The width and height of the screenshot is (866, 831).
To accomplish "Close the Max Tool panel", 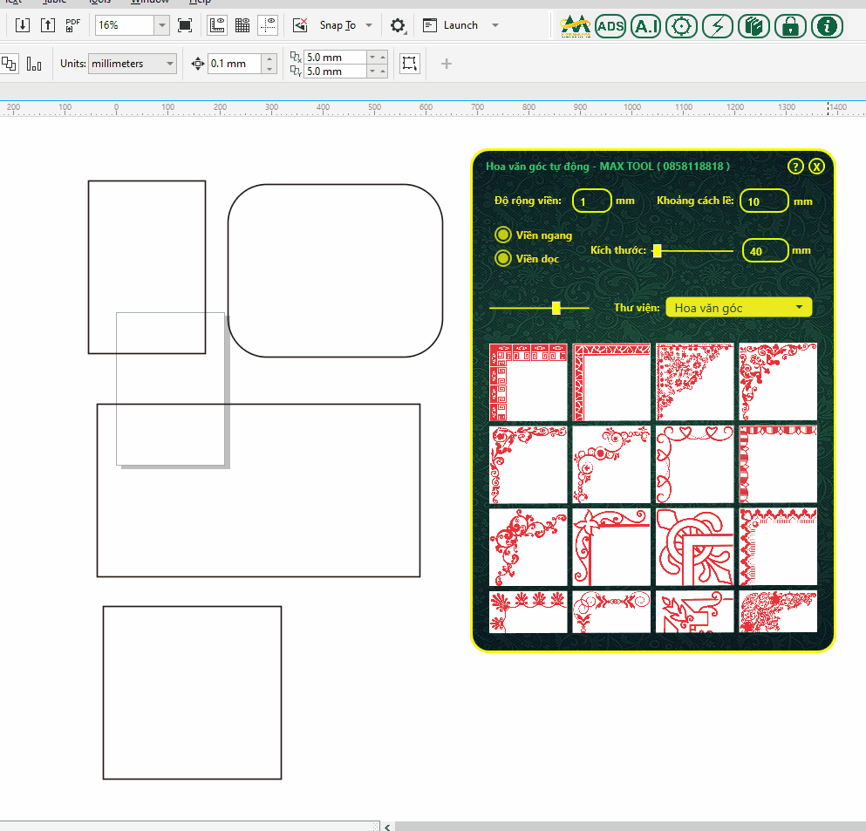I will point(816,167).
